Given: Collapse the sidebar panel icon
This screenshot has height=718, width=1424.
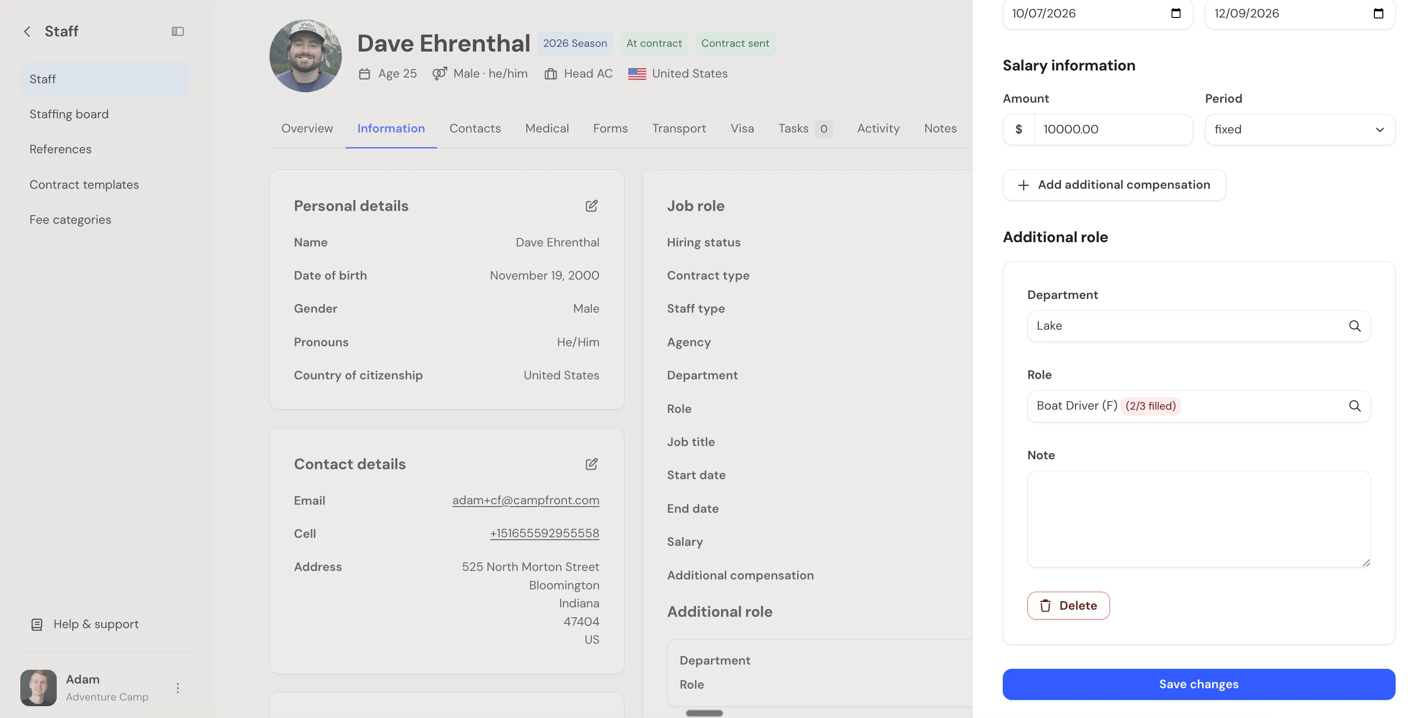Looking at the screenshot, I should tap(177, 32).
